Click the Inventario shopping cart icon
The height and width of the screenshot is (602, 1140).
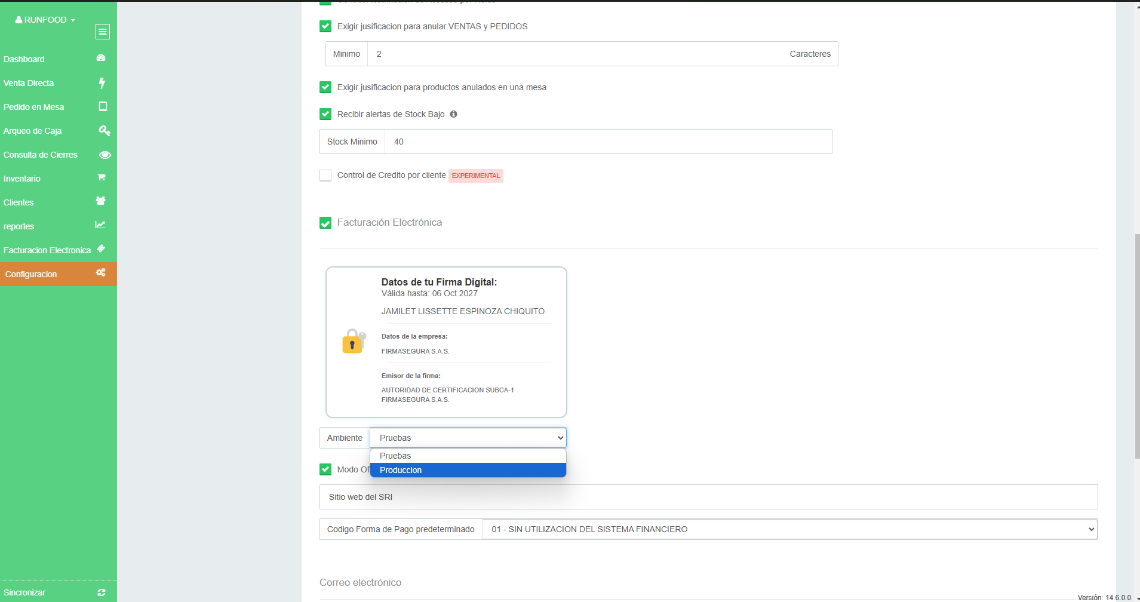point(102,177)
